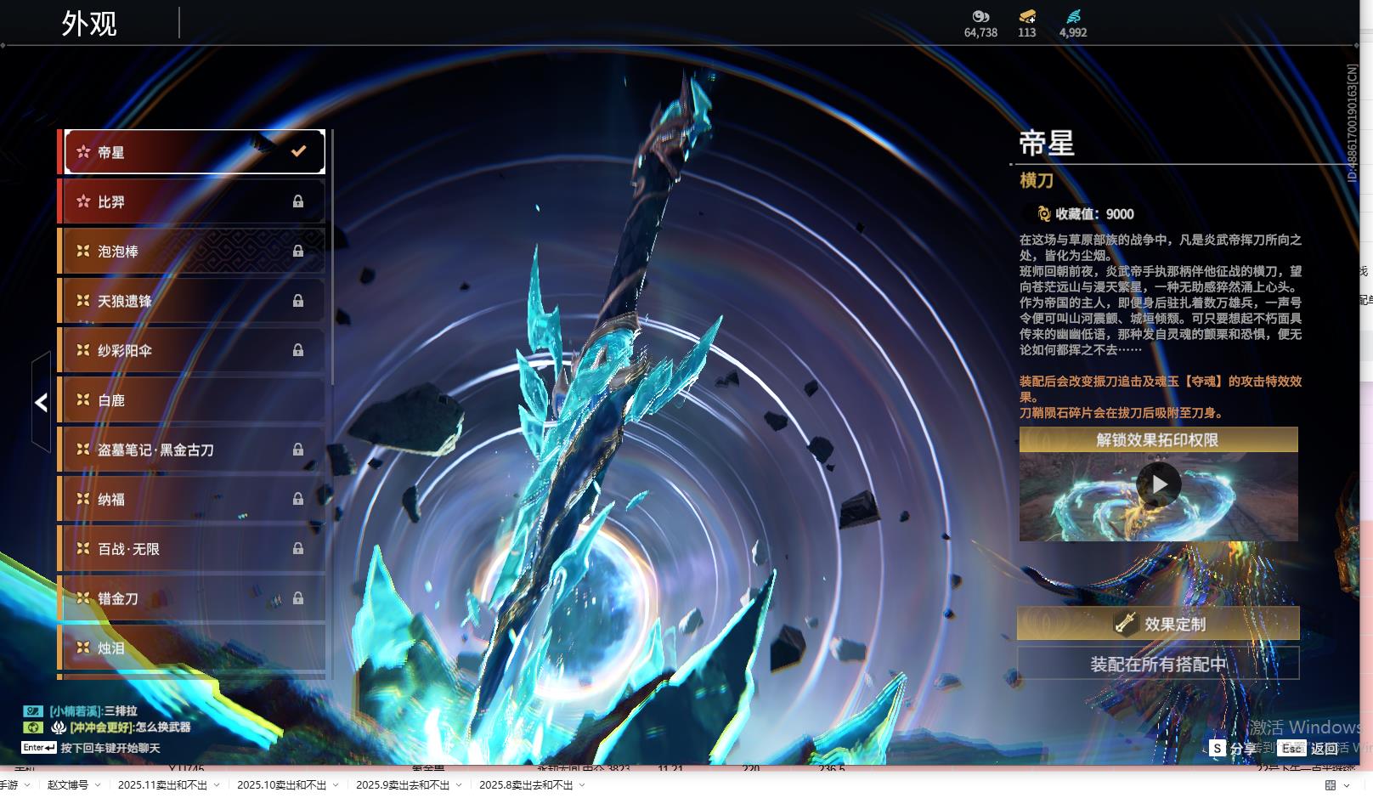
Task: Click the 收藏值: 9000 text
Action: (1094, 214)
